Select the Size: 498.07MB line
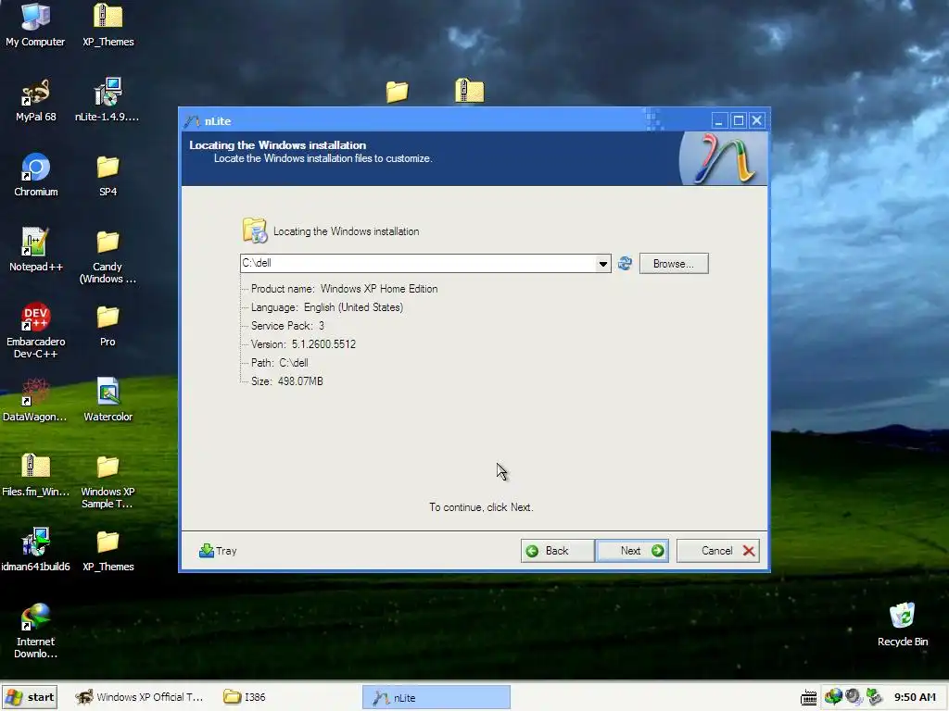949x711 pixels. tap(287, 381)
